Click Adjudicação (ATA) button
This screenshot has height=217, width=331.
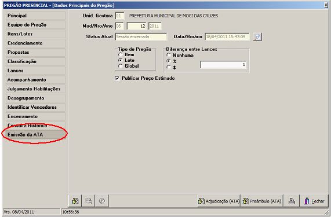click(x=219, y=201)
